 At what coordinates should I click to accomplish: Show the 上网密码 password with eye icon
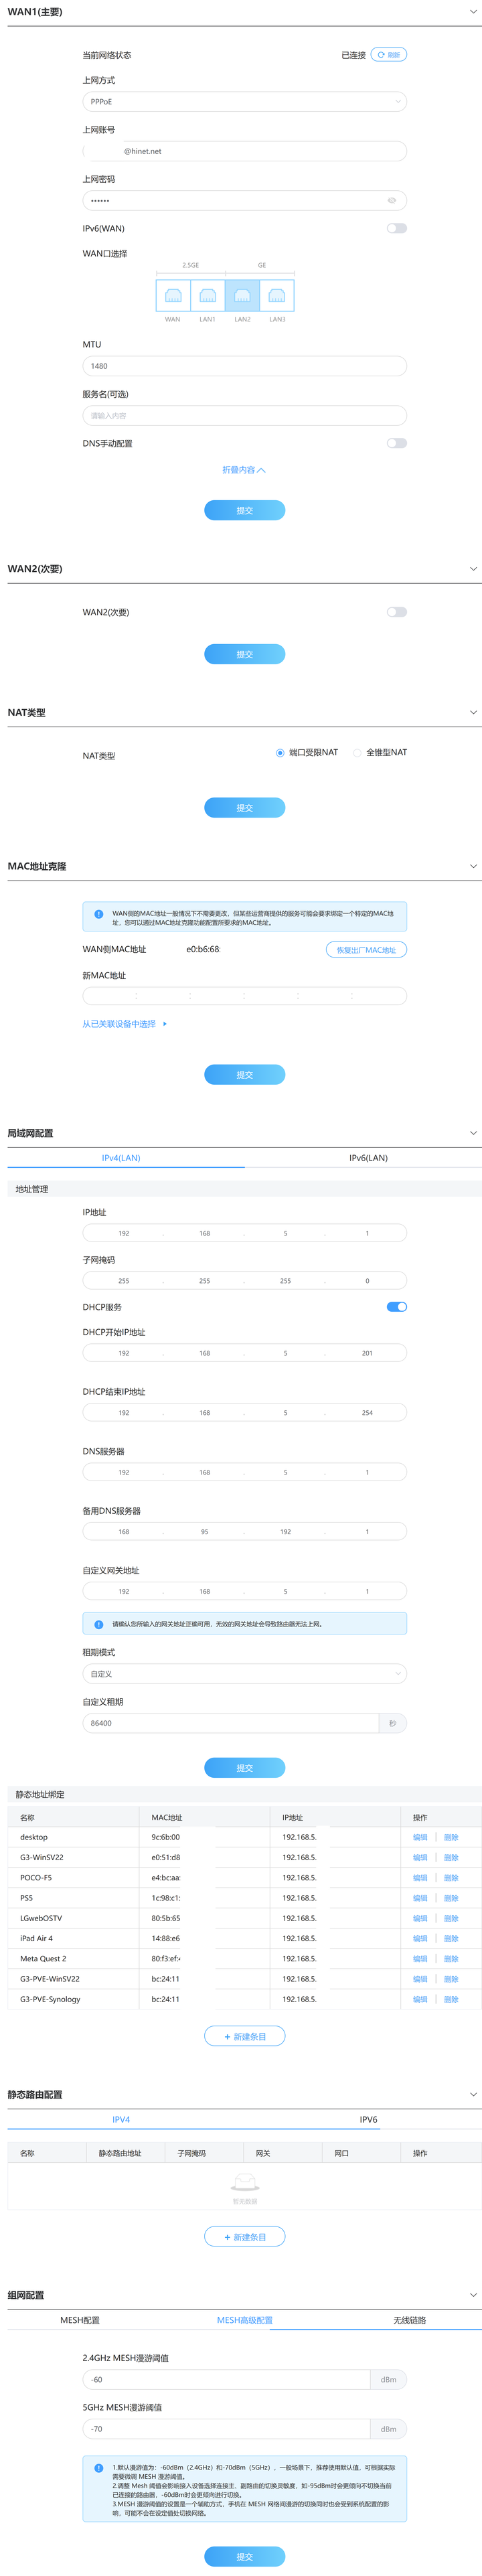point(392,201)
